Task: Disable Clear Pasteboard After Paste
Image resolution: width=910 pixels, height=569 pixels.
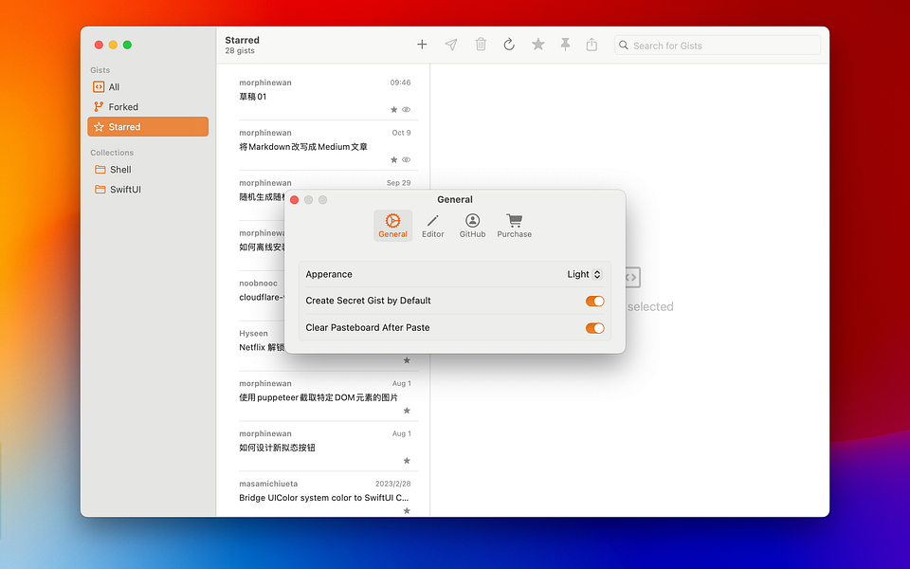Action: coord(594,328)
